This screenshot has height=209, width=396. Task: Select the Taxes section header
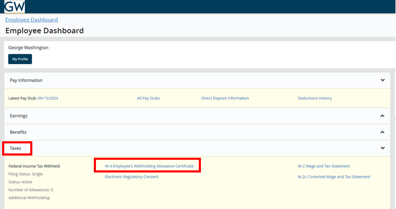(x=197, y=148)
